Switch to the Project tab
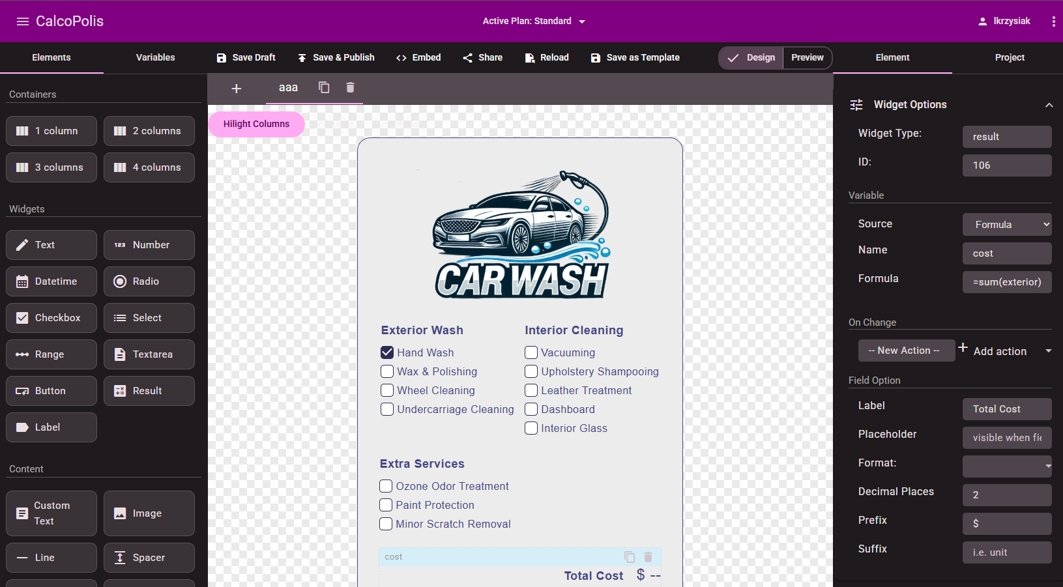1063x587 pixels. click(x=1009, y=57)
